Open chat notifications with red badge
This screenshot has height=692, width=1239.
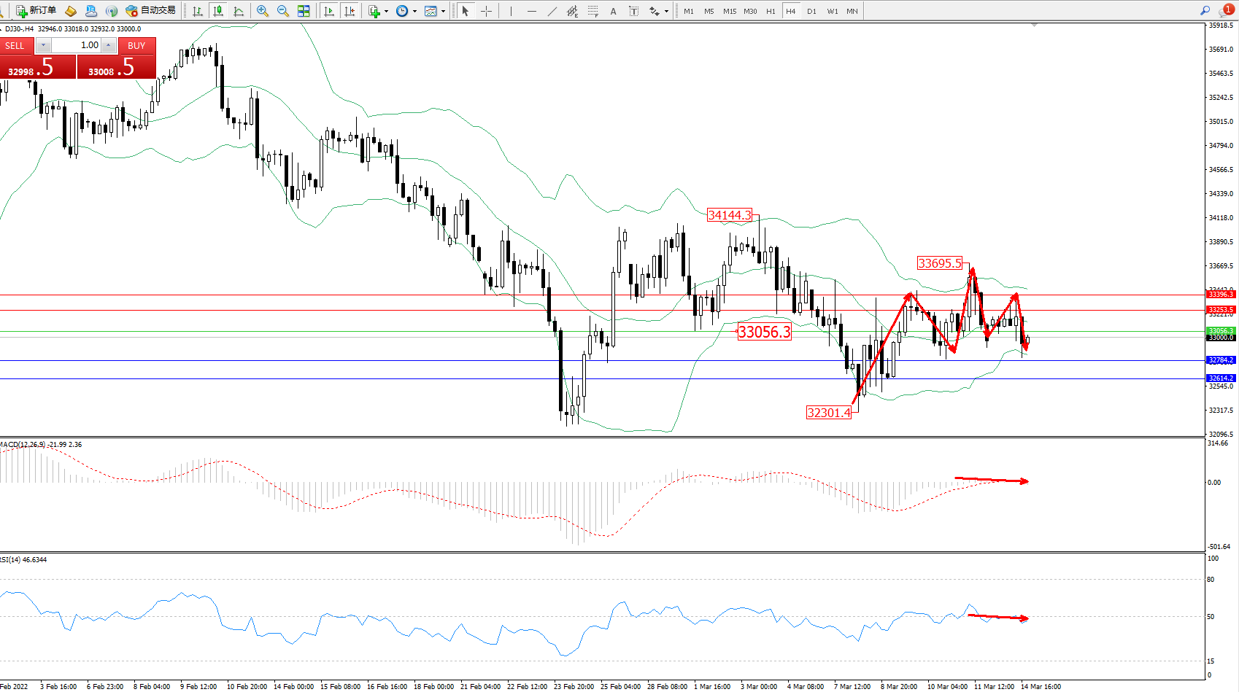1226,11
